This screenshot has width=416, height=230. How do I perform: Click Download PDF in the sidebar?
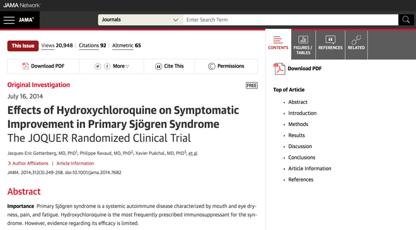pos(304,69)
